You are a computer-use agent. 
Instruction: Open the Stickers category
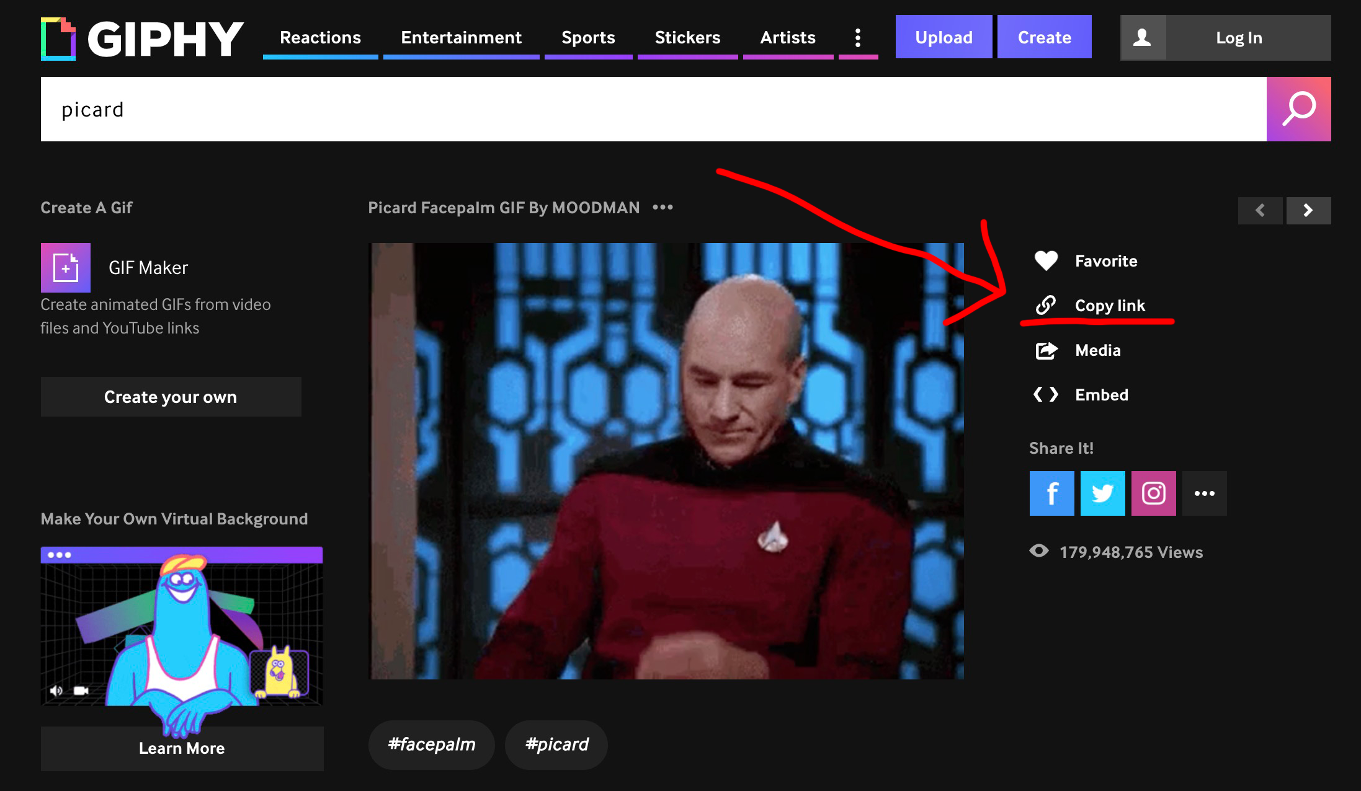click(x=687, y=37)
